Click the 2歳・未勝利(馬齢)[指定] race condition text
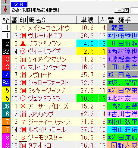The image size is (138, 148). coord(35,10)
